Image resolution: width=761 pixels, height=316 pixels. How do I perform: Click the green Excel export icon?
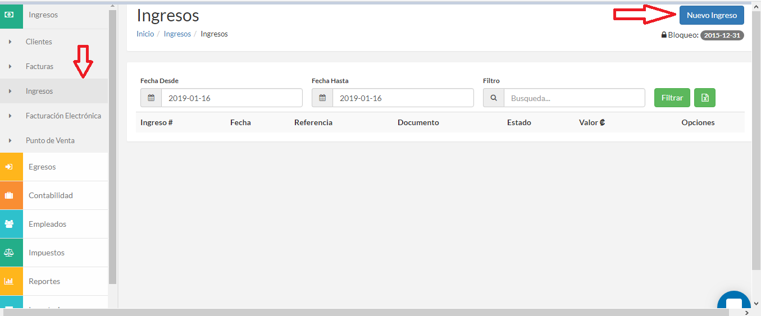pyautogui.click(x=704, y=98)
